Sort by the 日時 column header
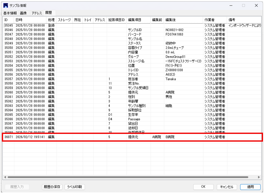The width and height of the screenshot is (264, 194). coord(30,20)
